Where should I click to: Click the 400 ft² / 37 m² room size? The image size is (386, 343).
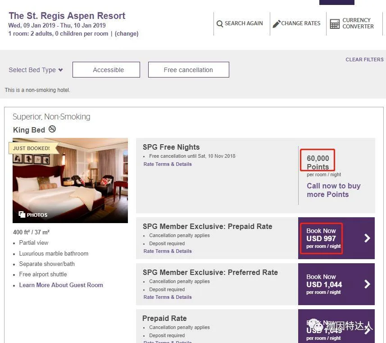(x=31, y=232)
